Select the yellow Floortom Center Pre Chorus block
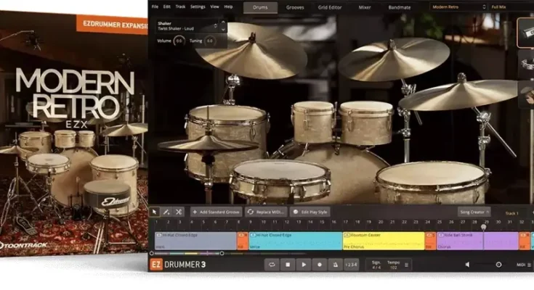The width and height of the screenshot is (534, 290). click(383, 241)
